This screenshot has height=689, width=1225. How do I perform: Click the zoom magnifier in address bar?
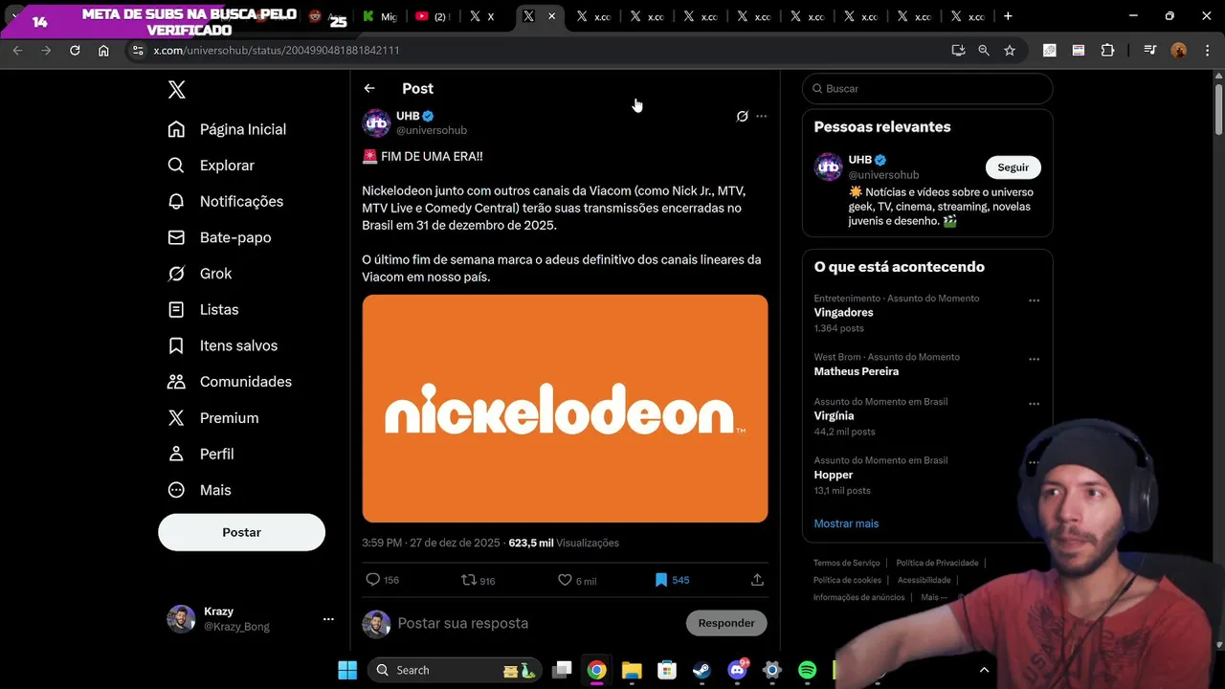(983, 50)
